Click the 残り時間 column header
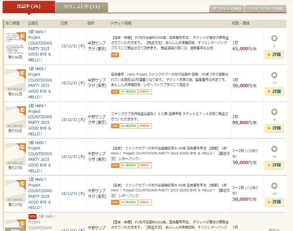The width and height of the screenshot is (293, 231). click(12, 23)
